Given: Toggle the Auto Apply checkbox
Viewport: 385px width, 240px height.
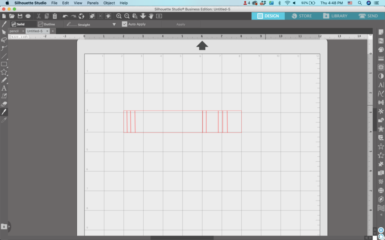Looking at the screenshot, I should [x=124, y=24].
